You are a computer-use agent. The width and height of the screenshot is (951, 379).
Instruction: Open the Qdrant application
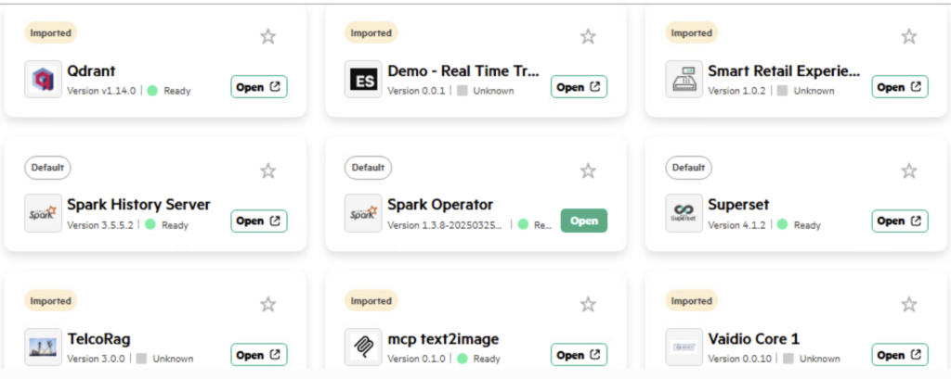click(x=259, y=87)
